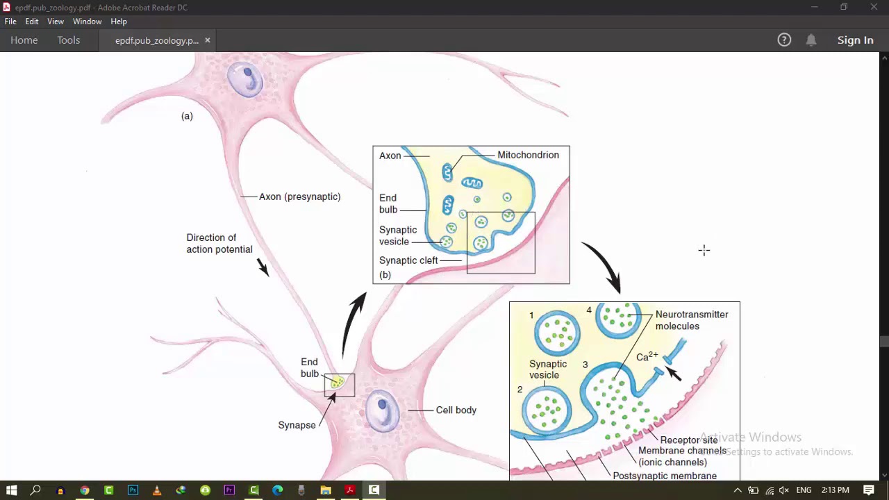Click the Sign In button

tap(855, 40)
